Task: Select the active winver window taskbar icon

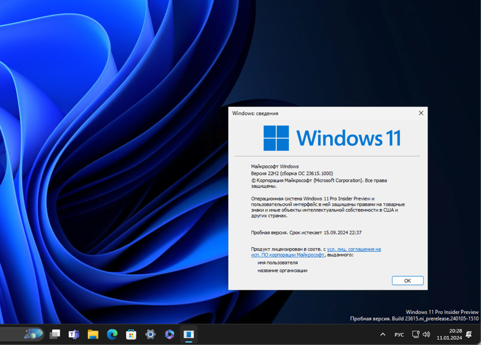Action: coord(189,333)
